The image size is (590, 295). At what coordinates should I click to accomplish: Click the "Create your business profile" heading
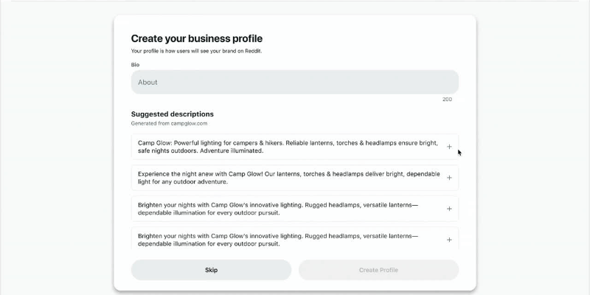[196, 38]
